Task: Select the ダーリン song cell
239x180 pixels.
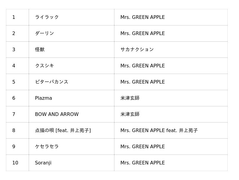Action: [71, 33]
